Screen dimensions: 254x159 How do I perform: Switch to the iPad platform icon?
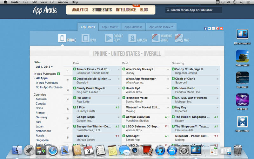85,38
